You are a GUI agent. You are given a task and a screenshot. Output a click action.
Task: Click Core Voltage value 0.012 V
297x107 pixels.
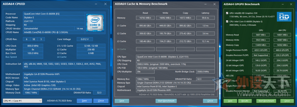(85, 40)
